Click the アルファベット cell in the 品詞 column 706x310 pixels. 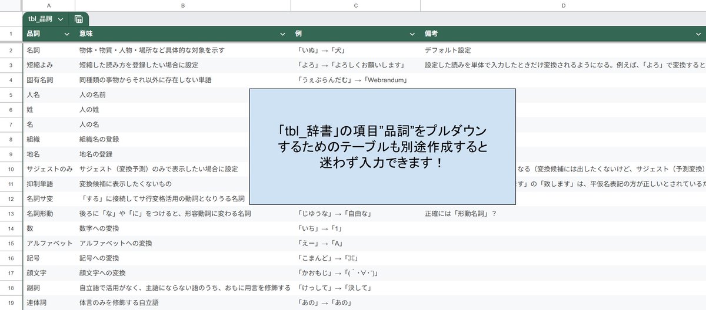coord(49,243)
